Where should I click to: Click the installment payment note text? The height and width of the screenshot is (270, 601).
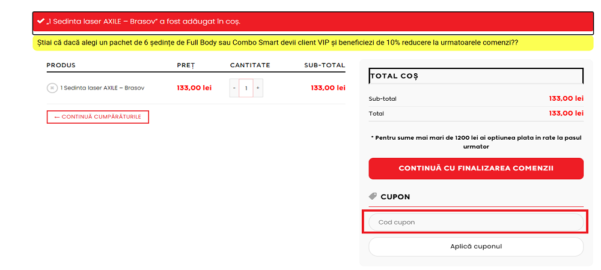pyautogui.click(x=476, y=142)
